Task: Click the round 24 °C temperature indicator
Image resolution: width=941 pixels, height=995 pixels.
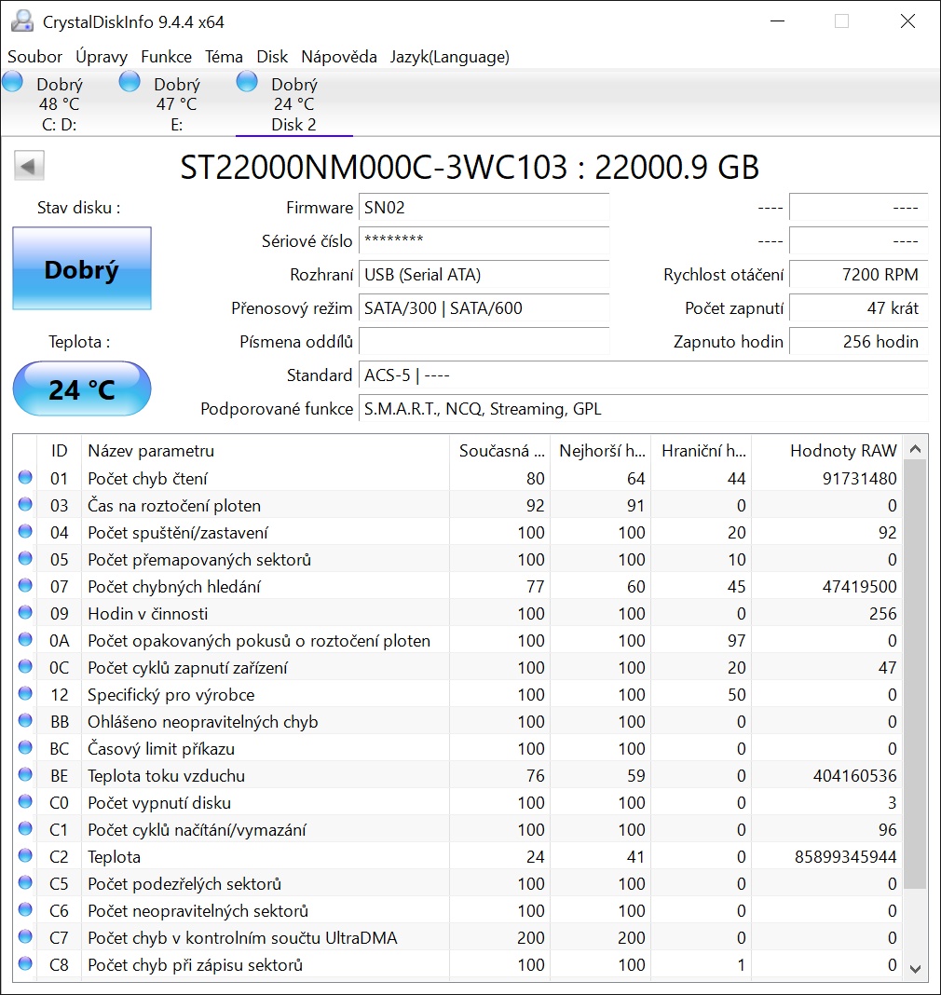Action: pyautogui.click(x=81, y=388)
